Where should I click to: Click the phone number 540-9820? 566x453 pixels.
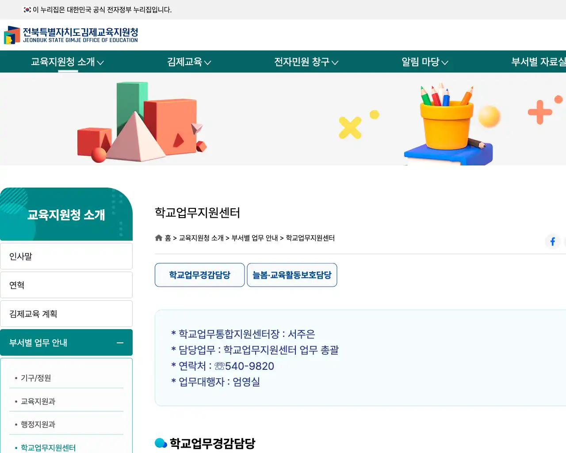[x=249, y=366]
